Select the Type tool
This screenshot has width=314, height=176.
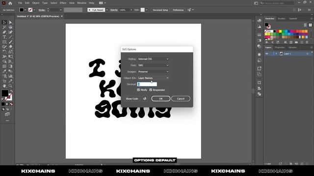click(x=4, y=37)
